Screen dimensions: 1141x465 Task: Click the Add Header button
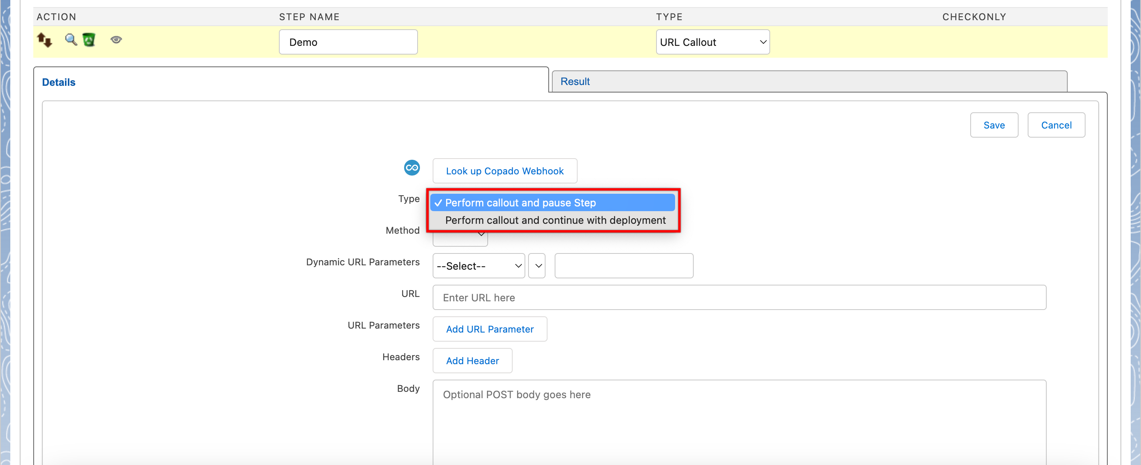pos(472,361)
